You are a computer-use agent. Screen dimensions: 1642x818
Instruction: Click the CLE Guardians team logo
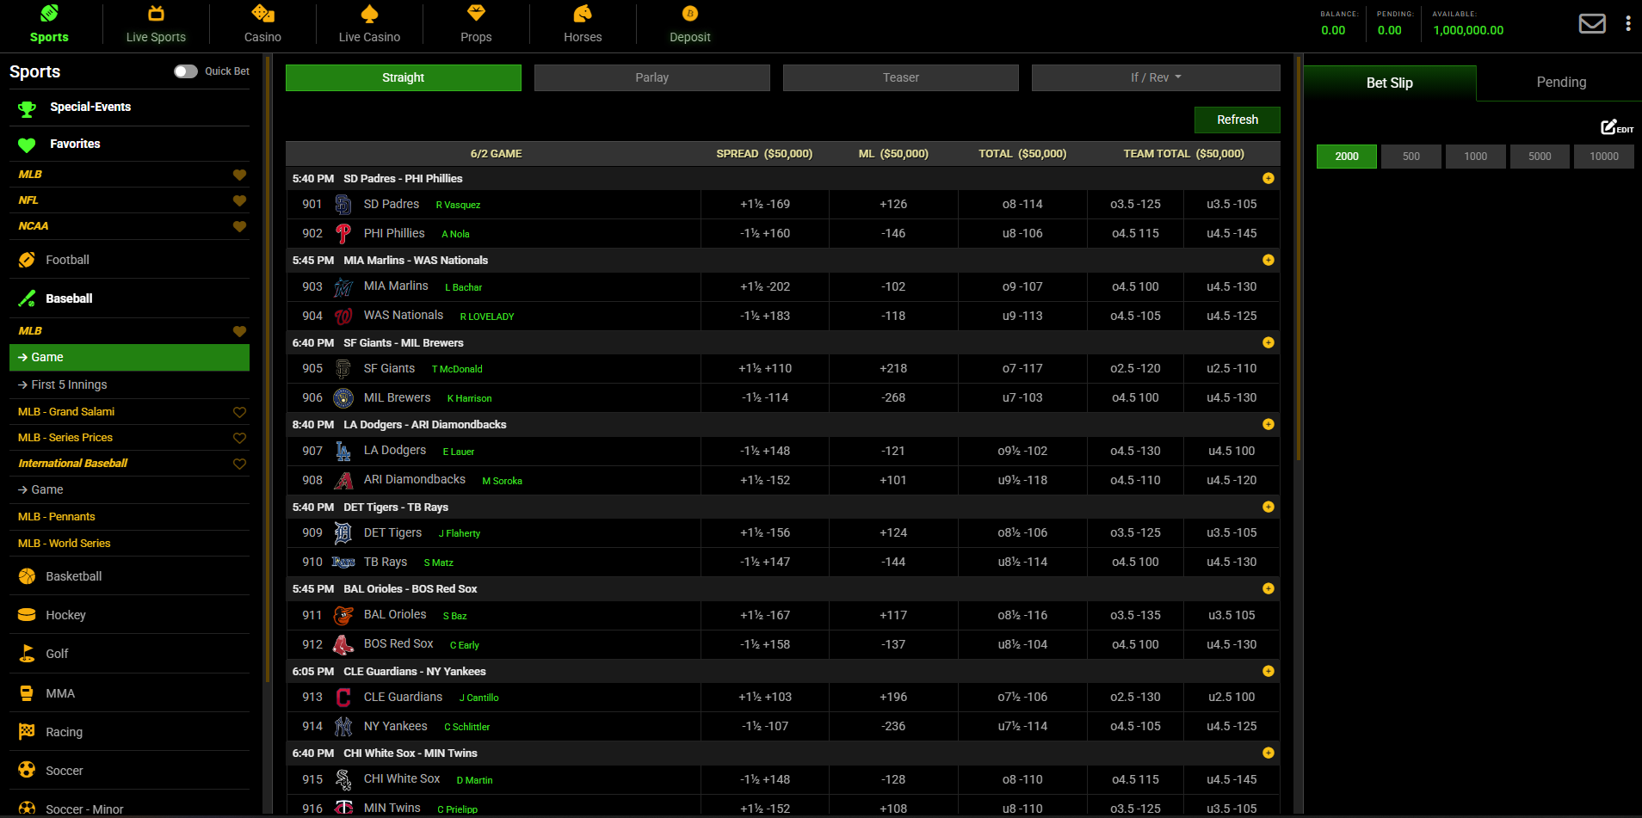point(343,698)
